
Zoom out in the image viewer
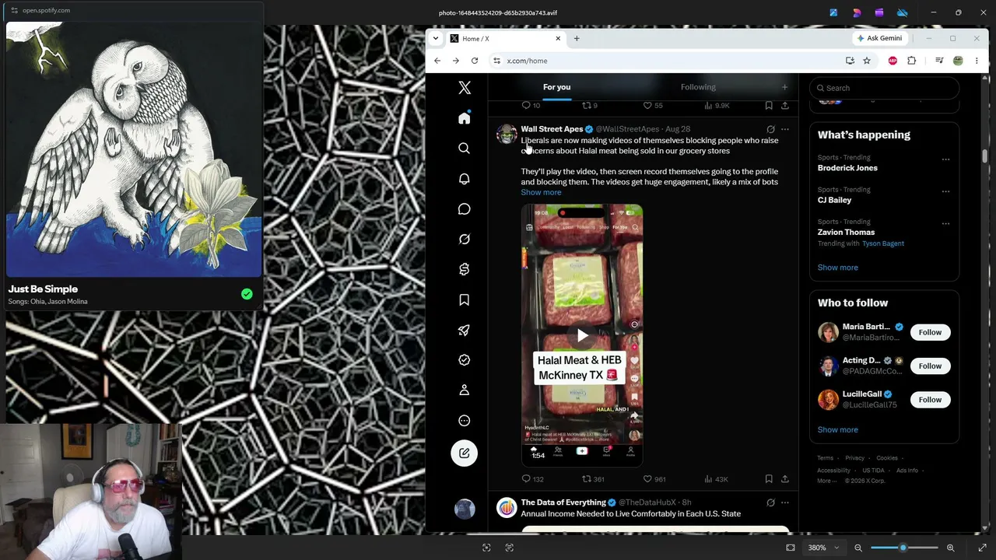pos(858,548)
